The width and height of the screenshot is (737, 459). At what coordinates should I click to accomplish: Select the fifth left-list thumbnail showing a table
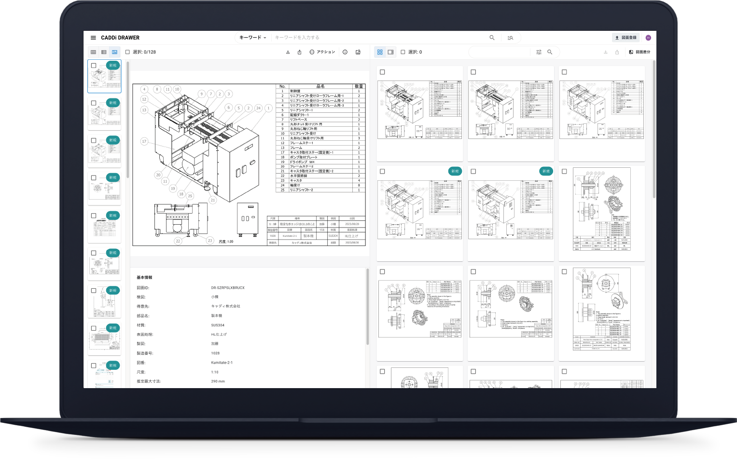(x=104, y=227)
